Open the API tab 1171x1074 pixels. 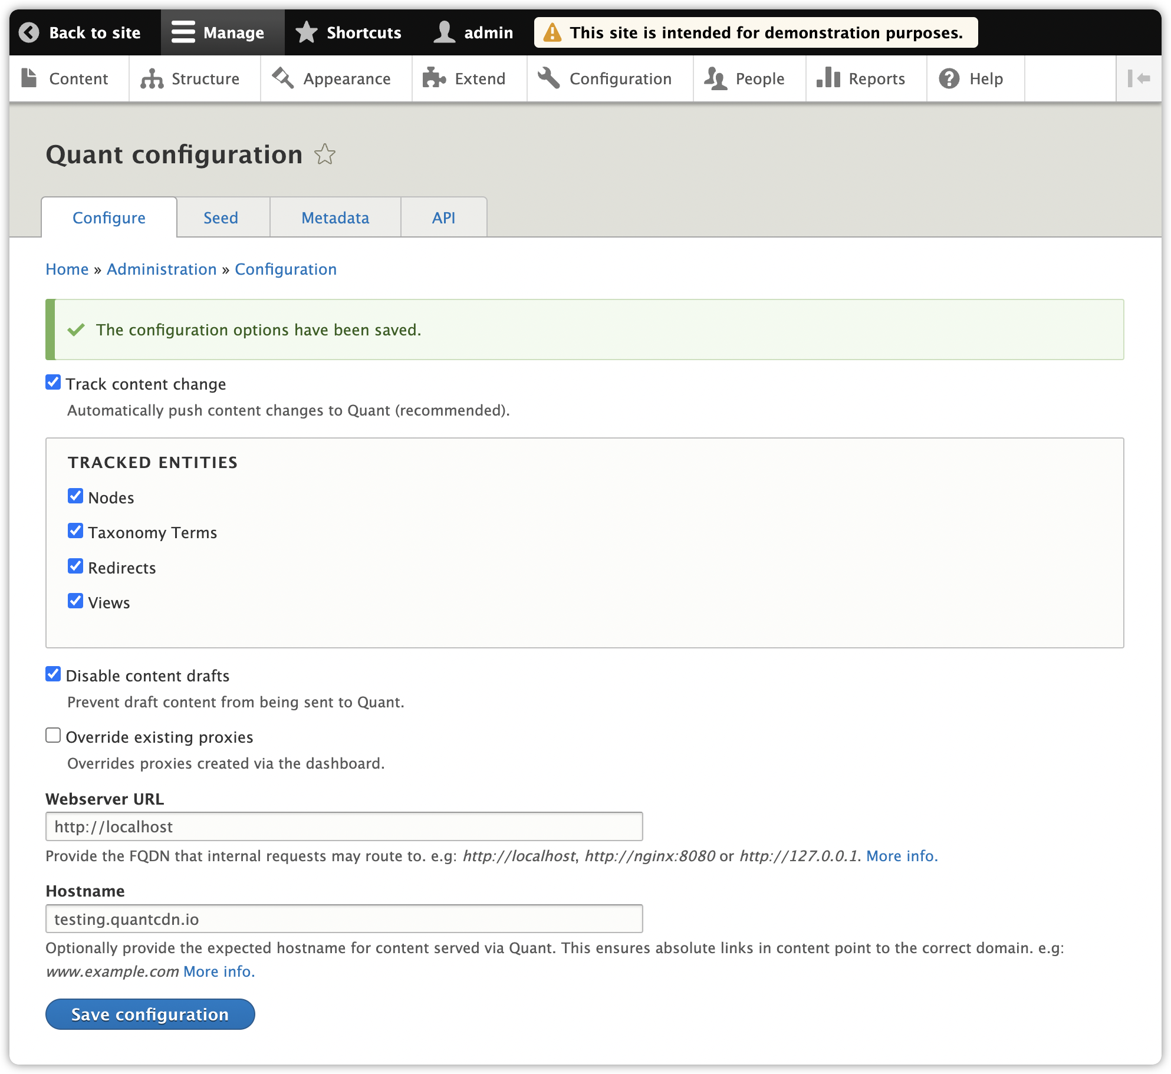point(443,218)
